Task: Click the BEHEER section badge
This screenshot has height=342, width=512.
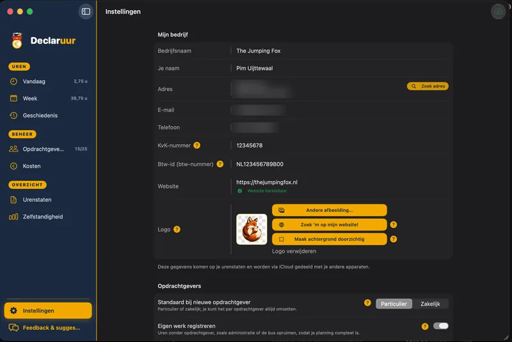Action: (22, 134)
